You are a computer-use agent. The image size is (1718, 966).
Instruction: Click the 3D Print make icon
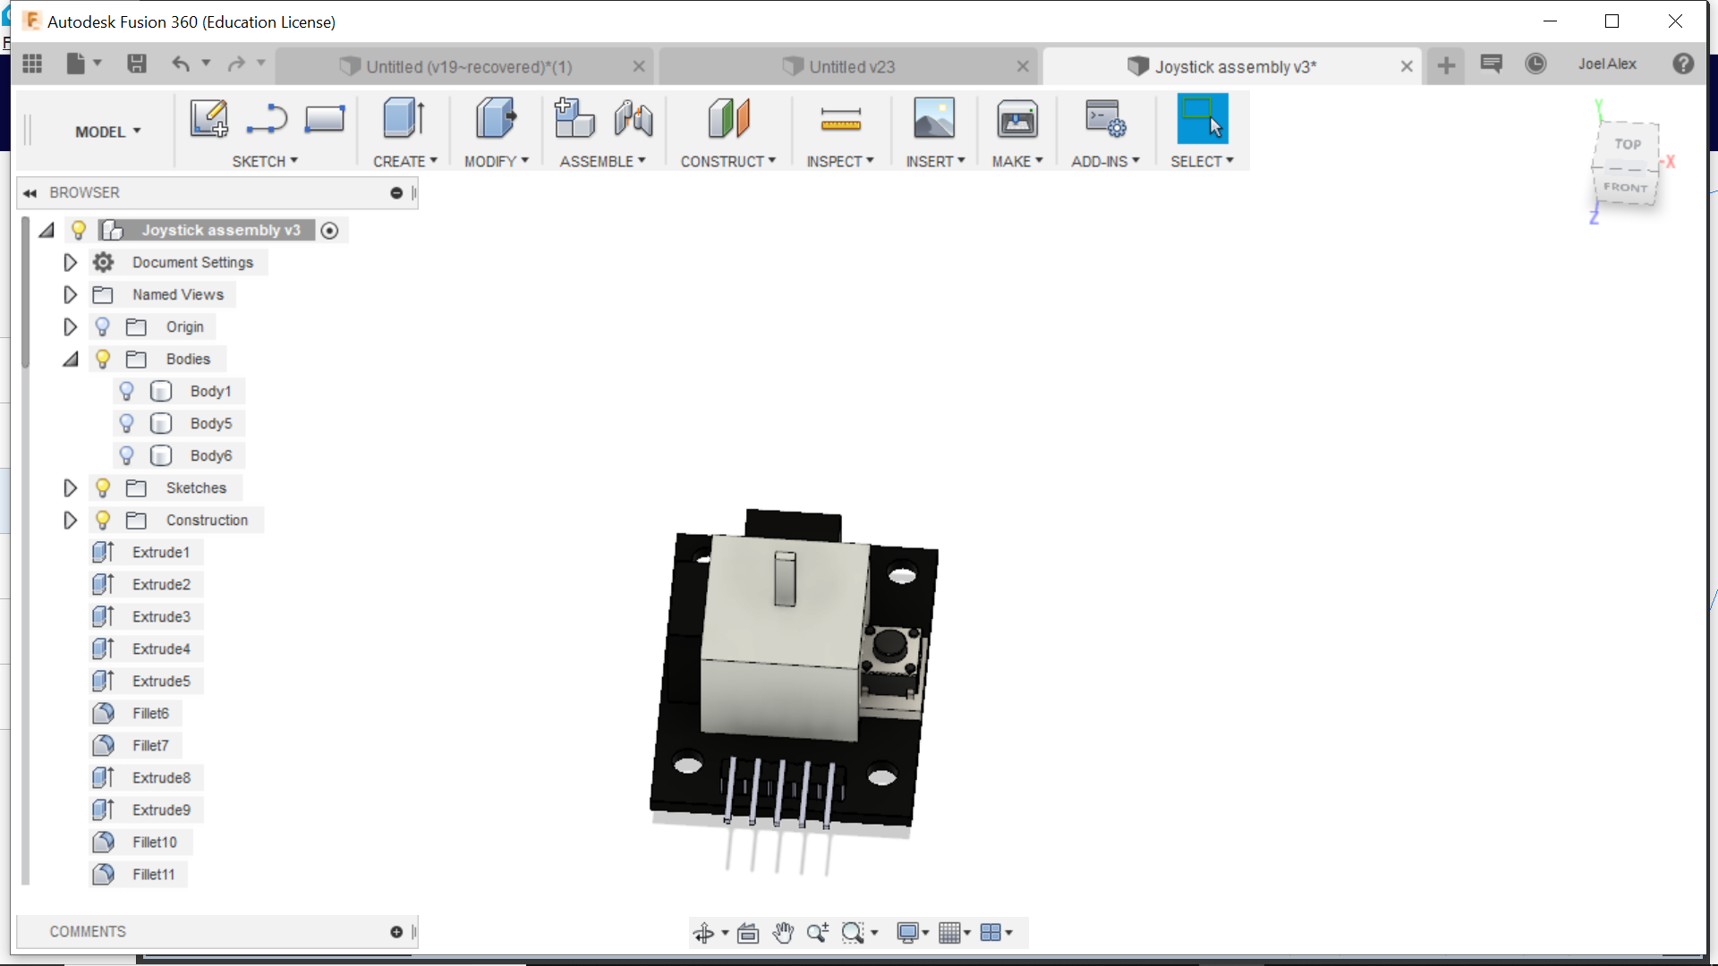[x=1016, y=118]
